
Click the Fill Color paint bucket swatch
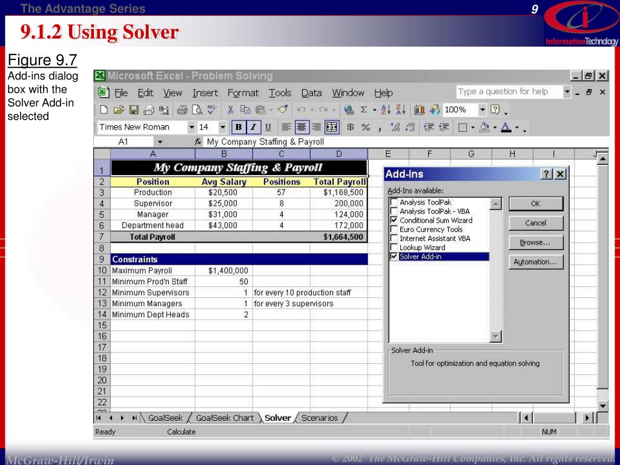tap(484, 127)
